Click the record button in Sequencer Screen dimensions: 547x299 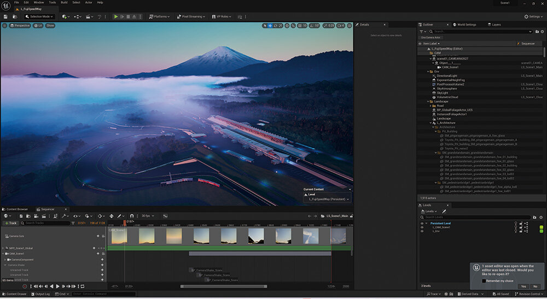coord(25,286)
